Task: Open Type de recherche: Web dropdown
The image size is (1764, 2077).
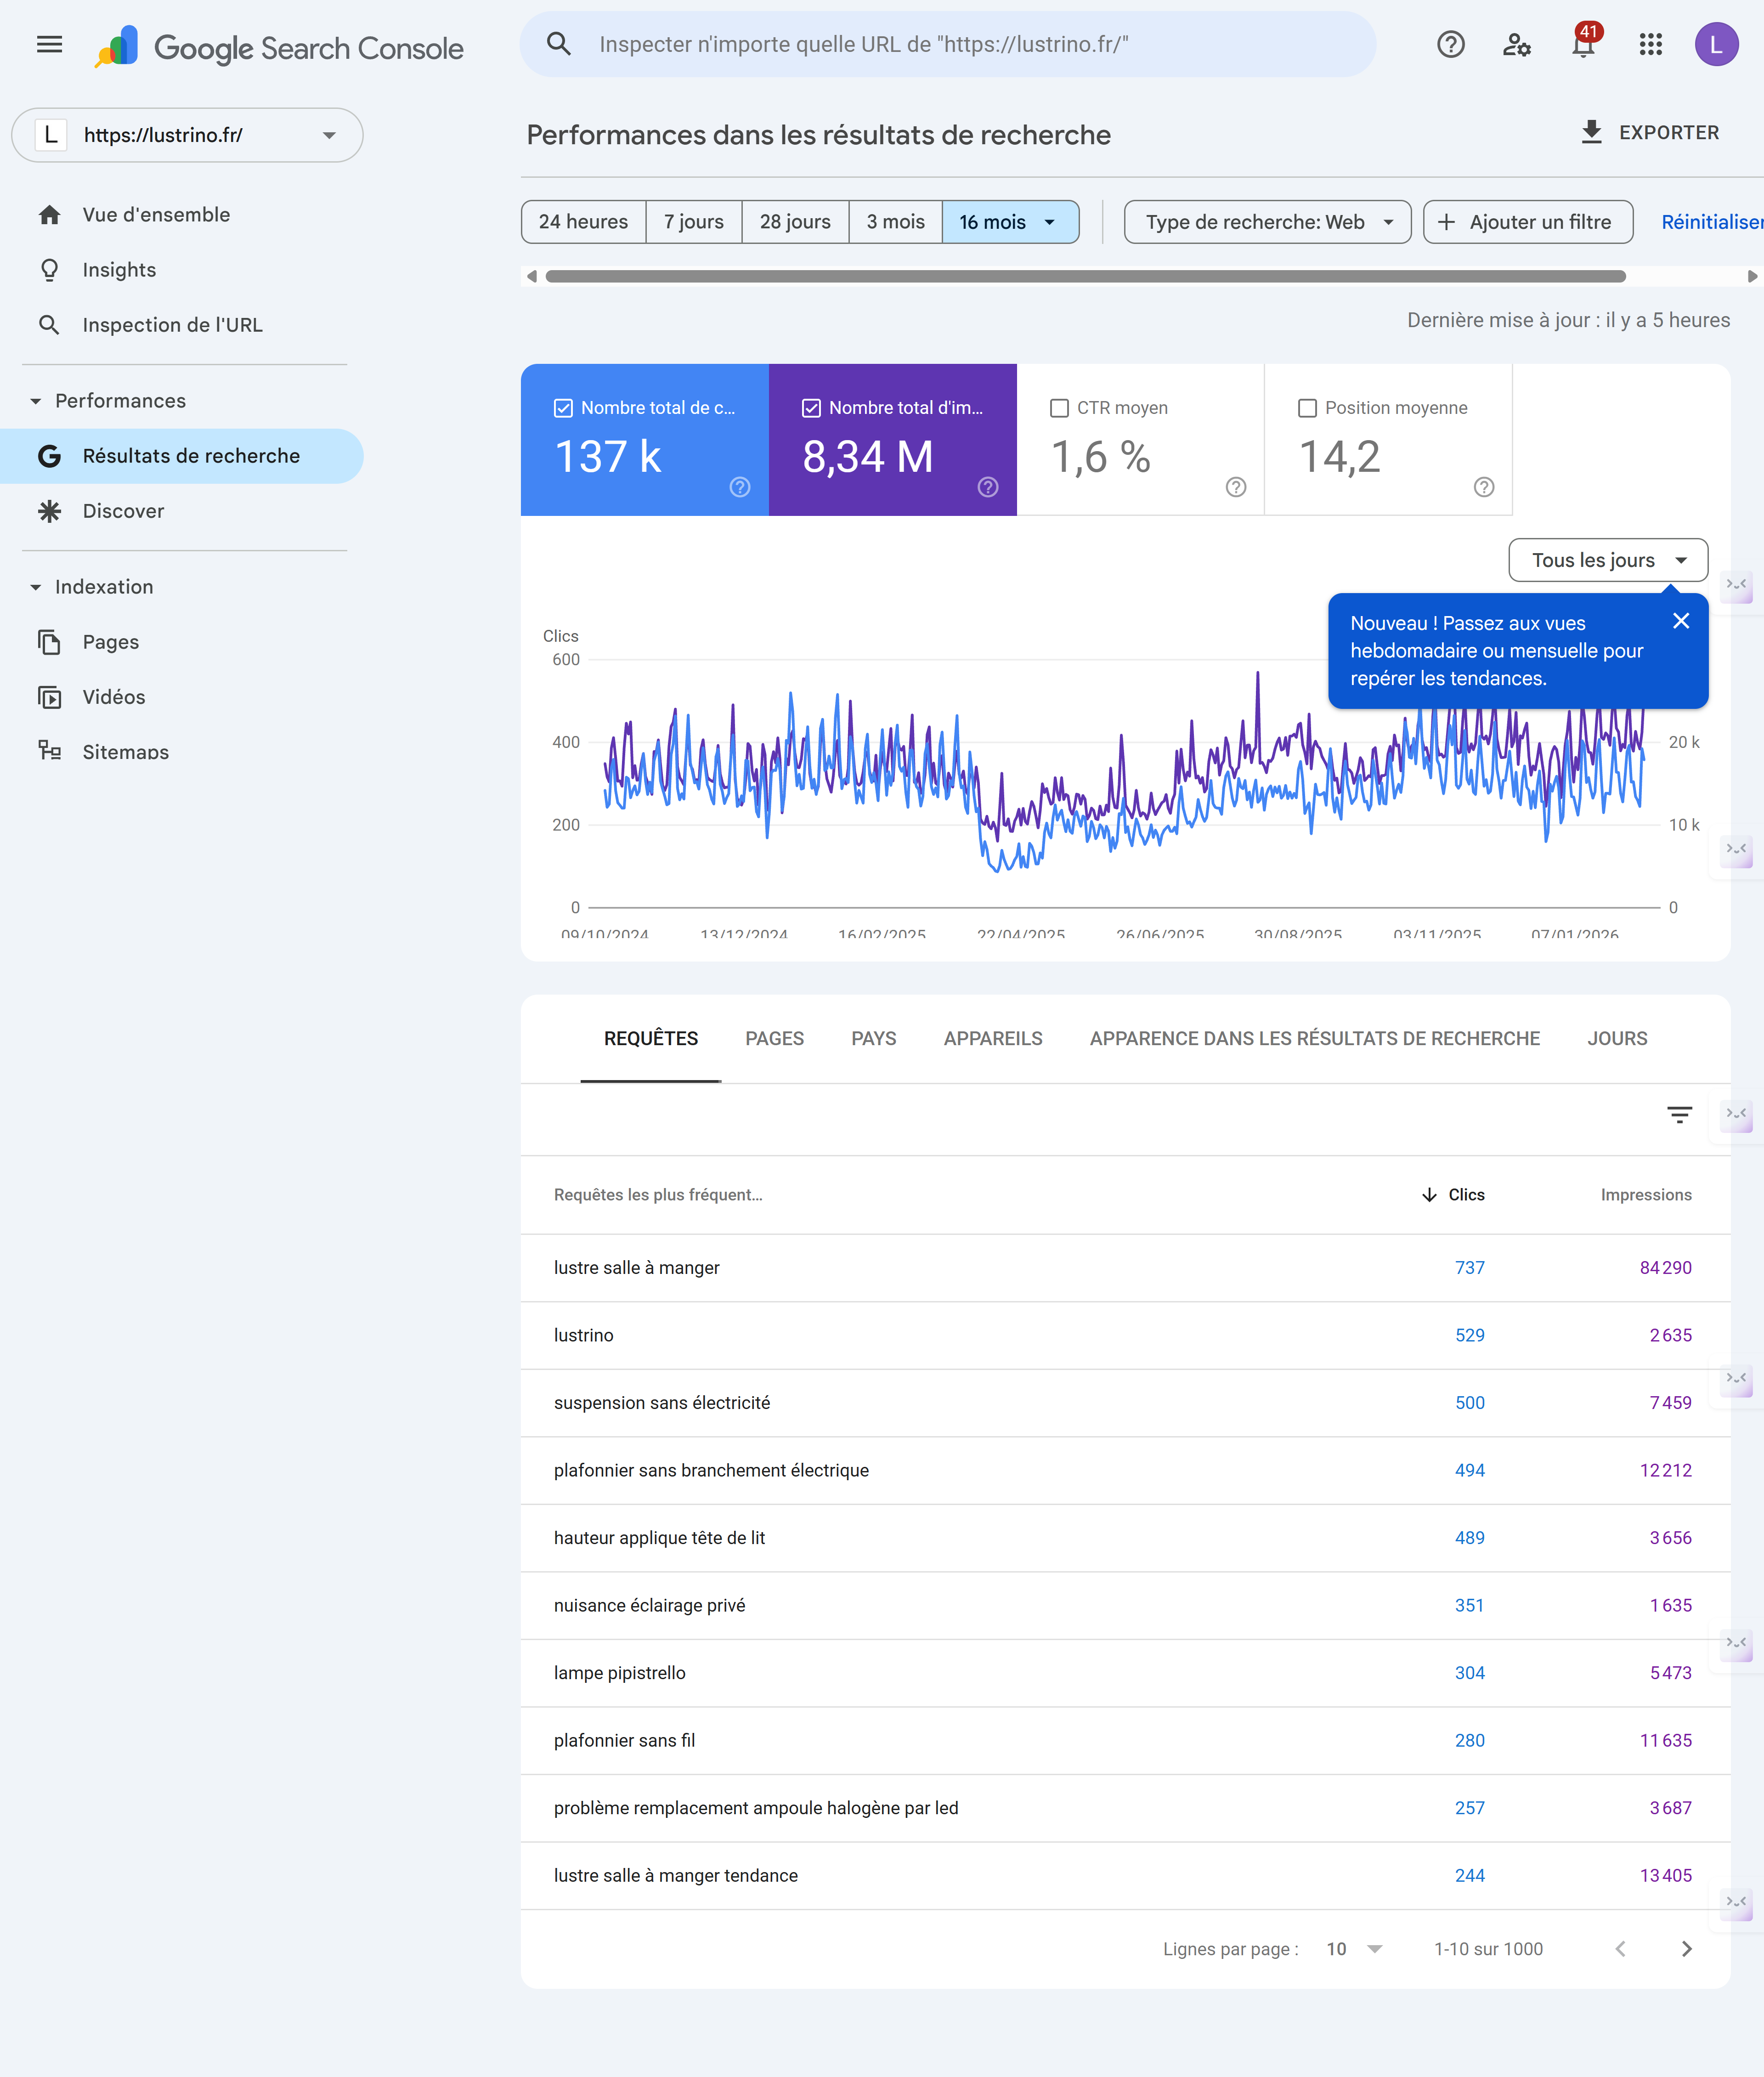Action: click(x=1267, y=222)
